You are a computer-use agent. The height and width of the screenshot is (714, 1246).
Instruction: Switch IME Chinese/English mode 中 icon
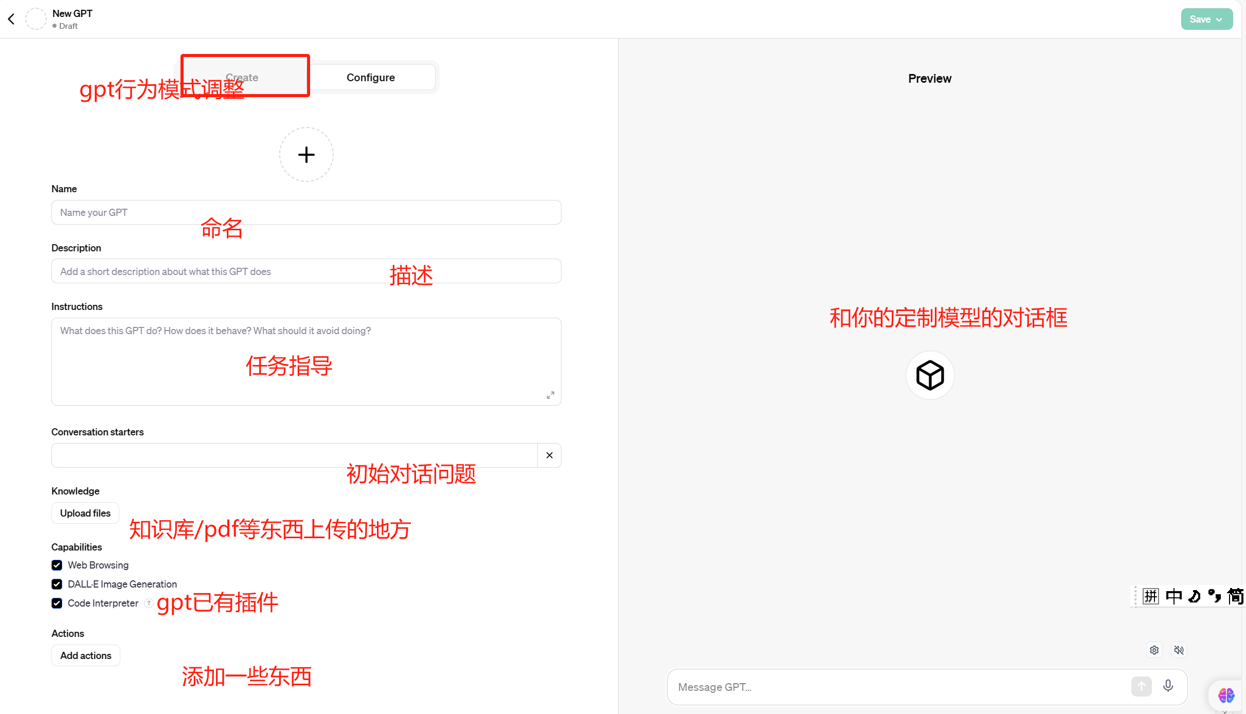pos(1173,596)
